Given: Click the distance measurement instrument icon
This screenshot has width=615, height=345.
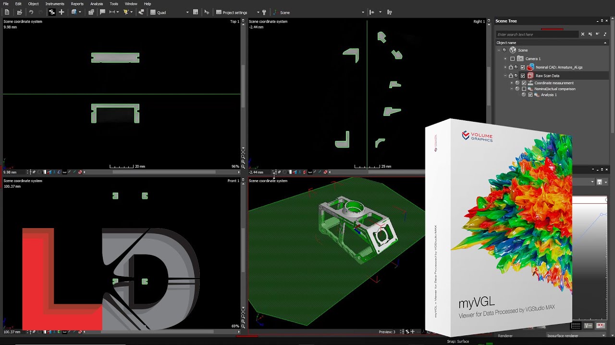Looking at the screenshot, I should tap(112, 12).
